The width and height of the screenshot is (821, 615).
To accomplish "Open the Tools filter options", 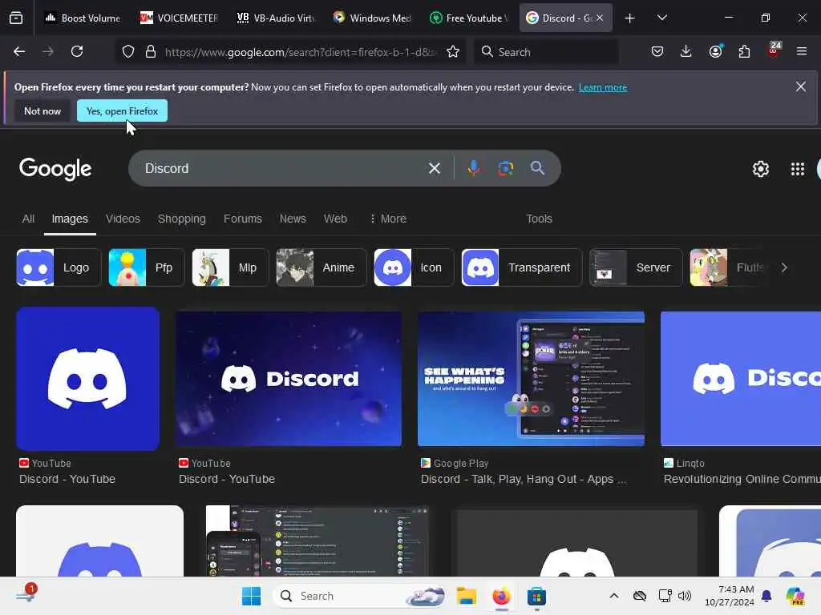I will [x=539, y=219].
